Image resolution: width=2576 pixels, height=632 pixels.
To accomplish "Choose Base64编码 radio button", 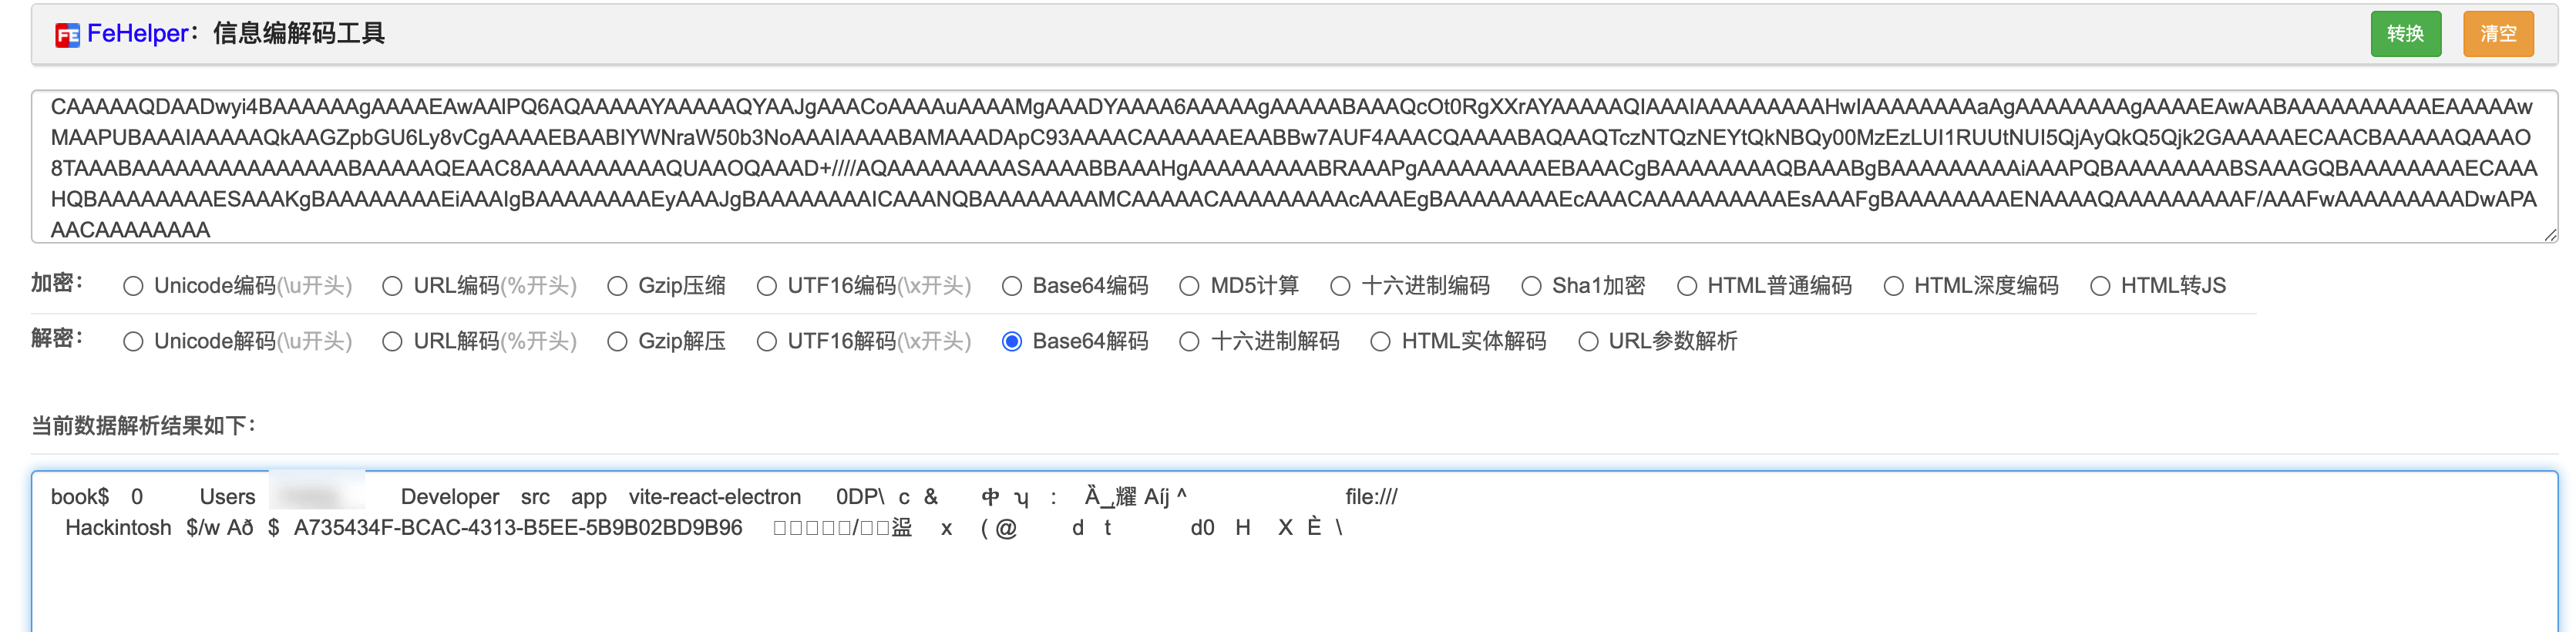I will click(x=1011, y=286).
